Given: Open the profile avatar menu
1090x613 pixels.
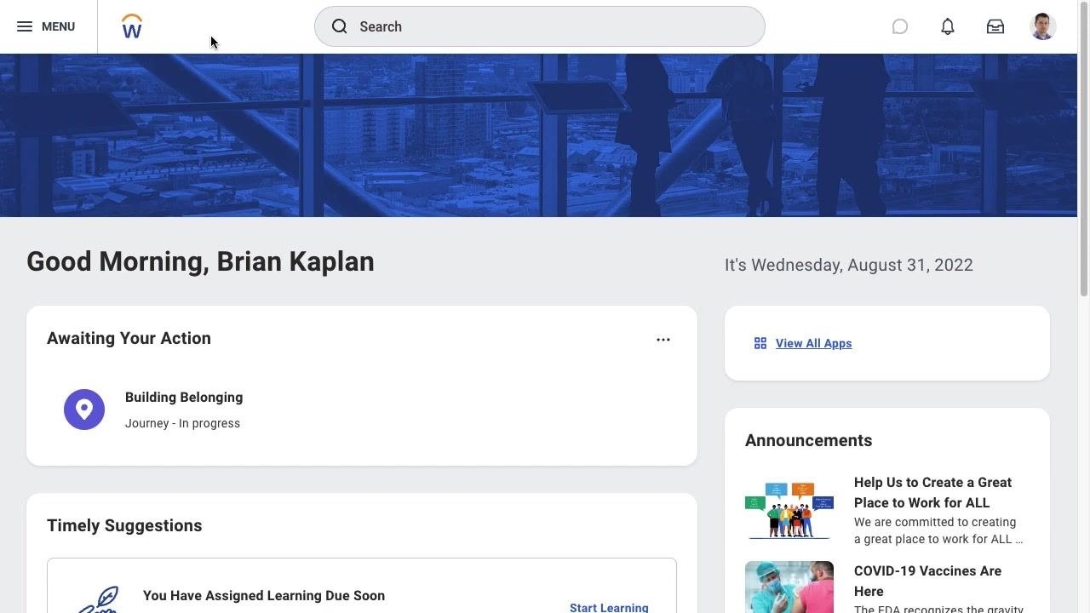Looking at the screenshot, I should coord(1043,26).
